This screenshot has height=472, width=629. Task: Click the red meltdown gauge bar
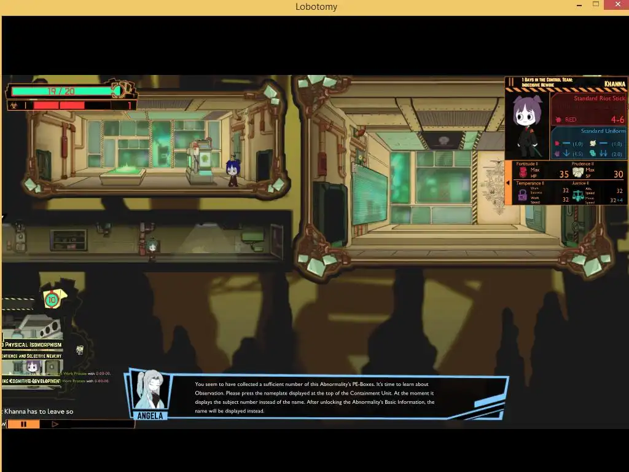pyautogui.click(x=72, y=105)
